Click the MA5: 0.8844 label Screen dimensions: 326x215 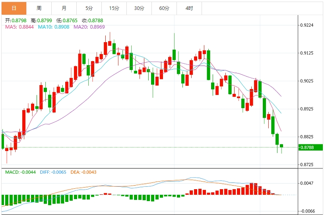click(19, 27)
